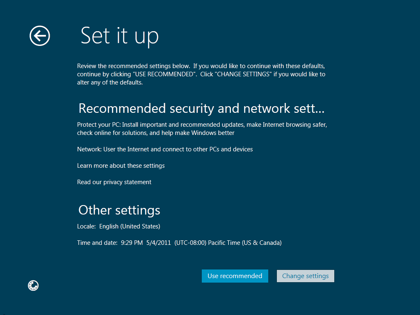The width and height of the screenshot is (420, 315).
Task: Click the check online for solutions text line
Action: (156, 133)
